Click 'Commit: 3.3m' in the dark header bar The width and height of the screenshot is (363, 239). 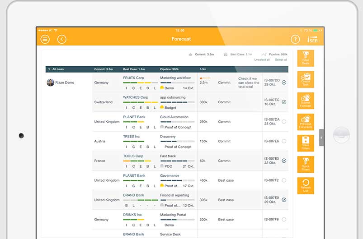104,69
